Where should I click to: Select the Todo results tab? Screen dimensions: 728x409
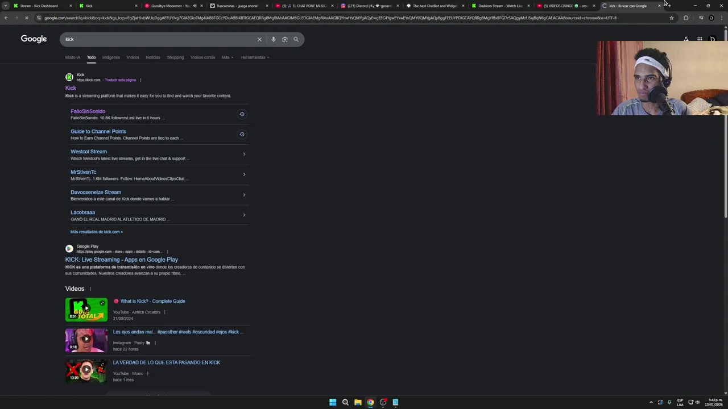pos(91,57)
